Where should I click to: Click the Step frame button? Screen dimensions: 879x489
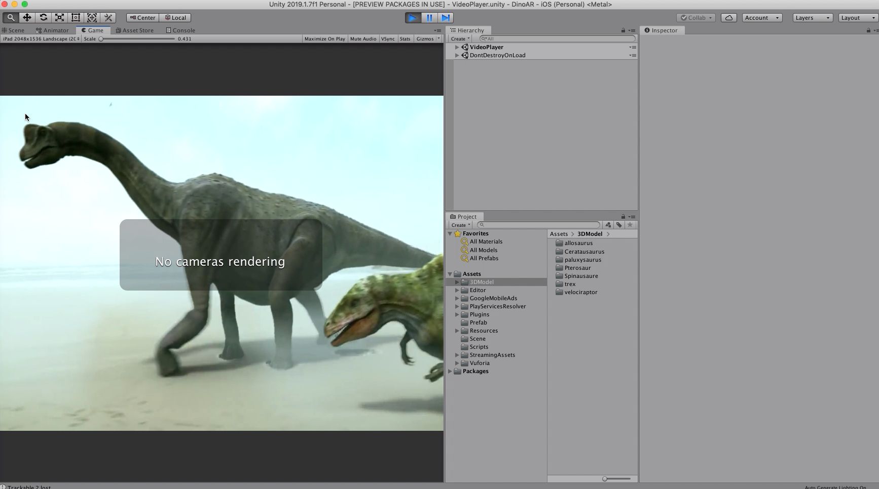(x=446, y=18)
